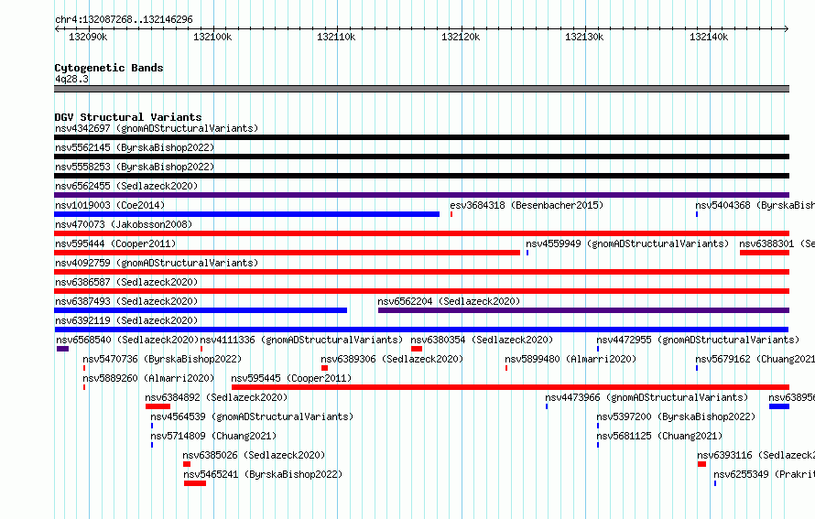Click the red bar under nsv6384892
The height and width of the screenshot is (519, 815).
[x=158, y=406]
